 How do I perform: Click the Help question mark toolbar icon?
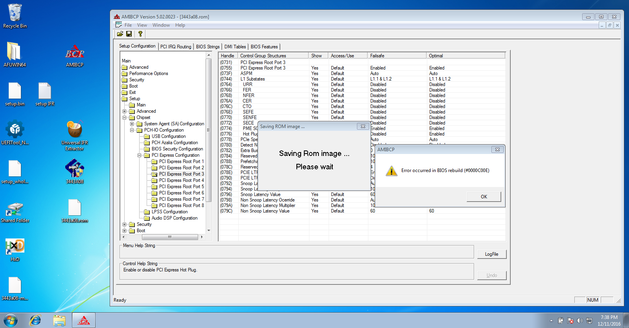coord(140,34)
